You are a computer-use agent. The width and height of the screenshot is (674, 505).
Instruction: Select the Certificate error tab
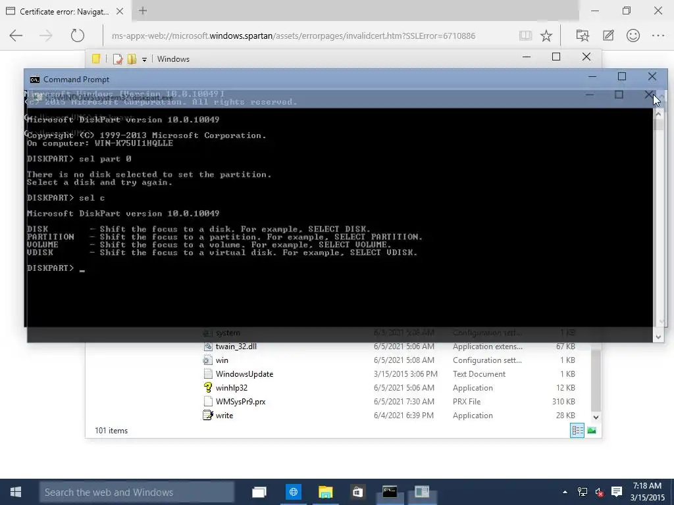coord(65,12)
